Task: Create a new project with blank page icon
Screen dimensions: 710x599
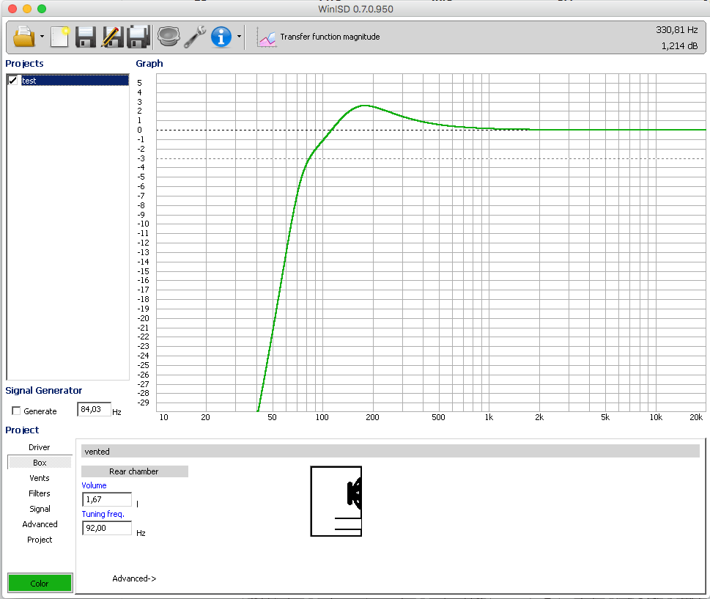Action: pos(60,37)
